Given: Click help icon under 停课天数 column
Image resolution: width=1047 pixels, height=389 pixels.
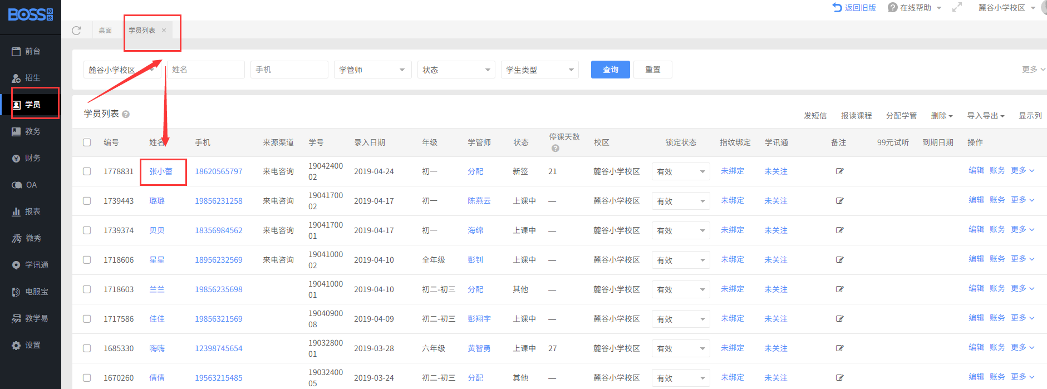Looking at the screenshot, I should click(555, 148).
